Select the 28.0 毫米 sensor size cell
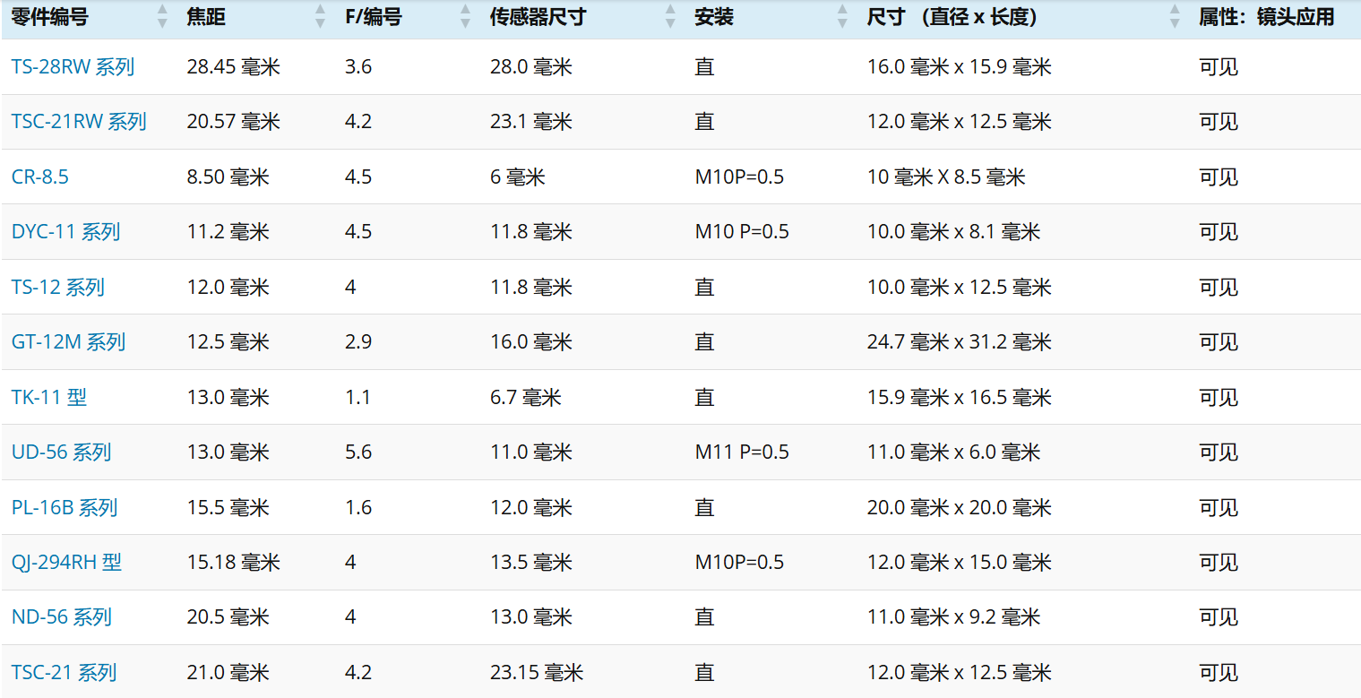 pos(530,66)
